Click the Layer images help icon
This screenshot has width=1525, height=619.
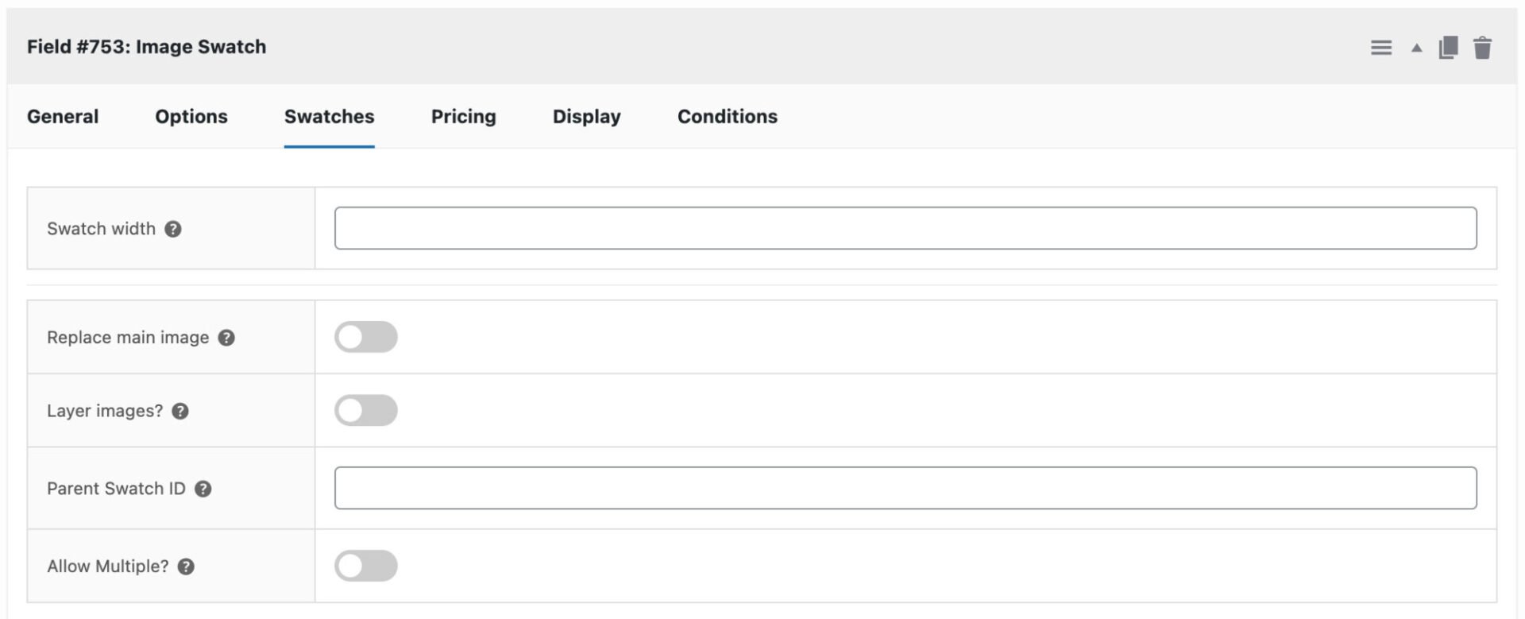click(x=180, y=411)
